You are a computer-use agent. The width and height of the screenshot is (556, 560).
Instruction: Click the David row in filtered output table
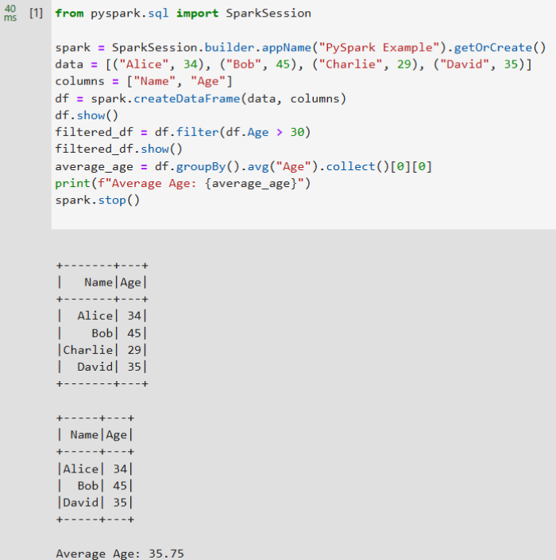(95, 503)
